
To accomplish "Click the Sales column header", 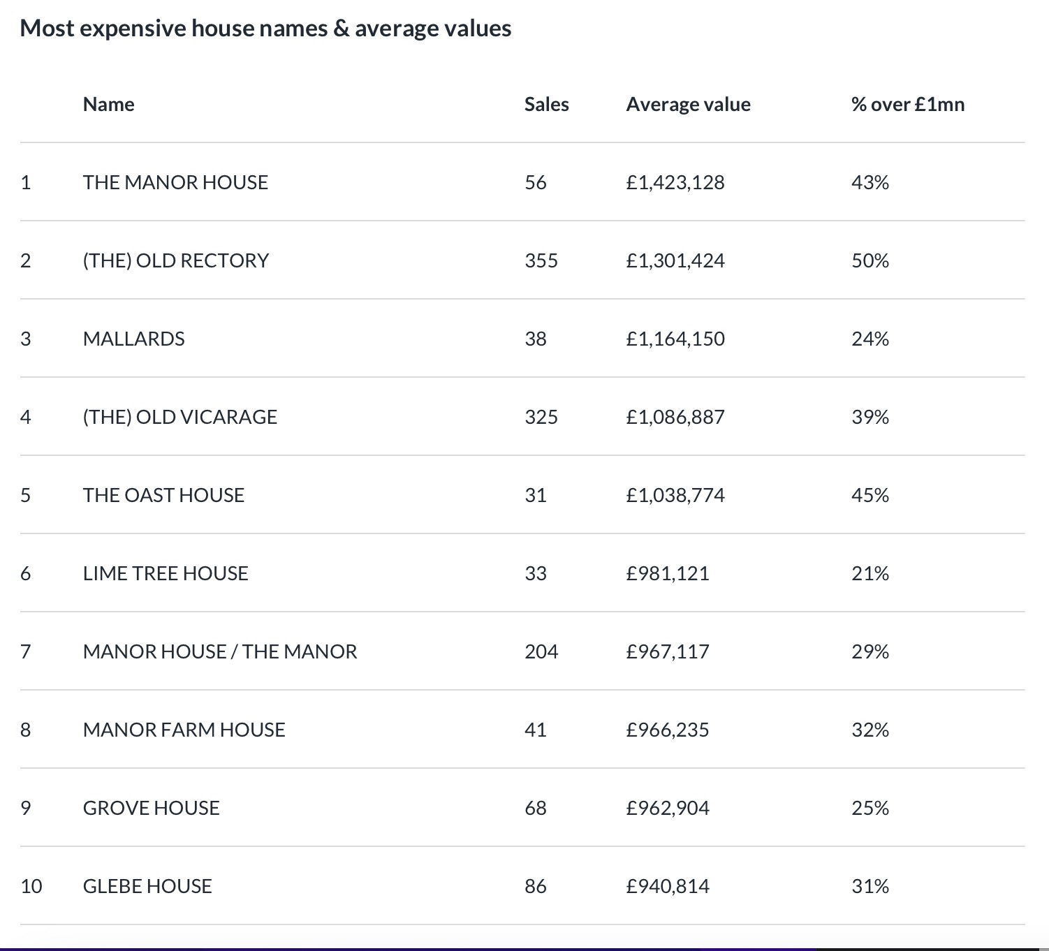I will 546,104.
